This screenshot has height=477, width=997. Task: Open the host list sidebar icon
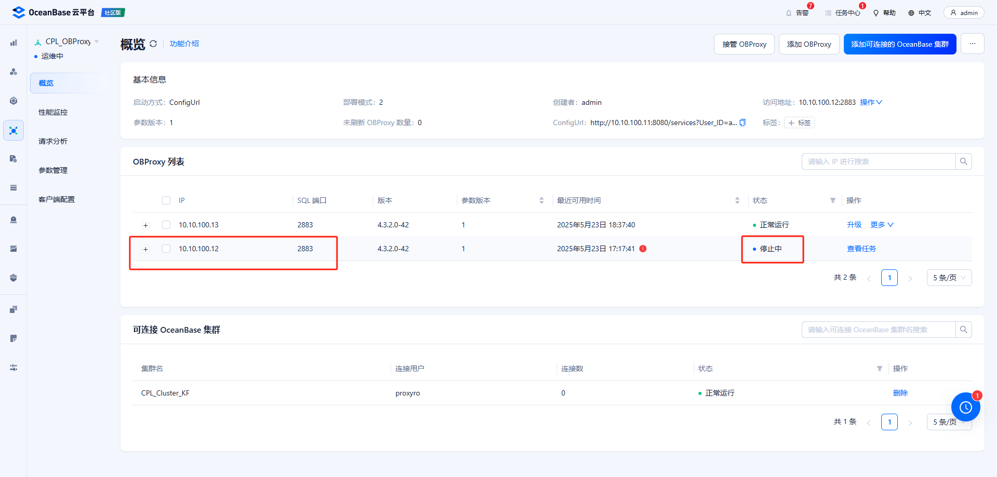click(14, 188)
